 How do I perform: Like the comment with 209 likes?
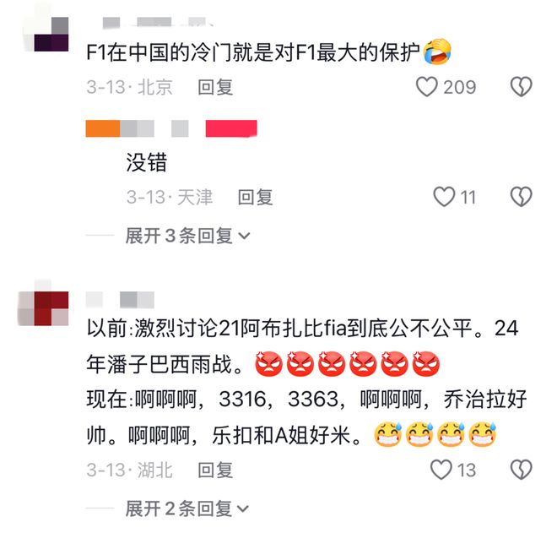point(427,87)
